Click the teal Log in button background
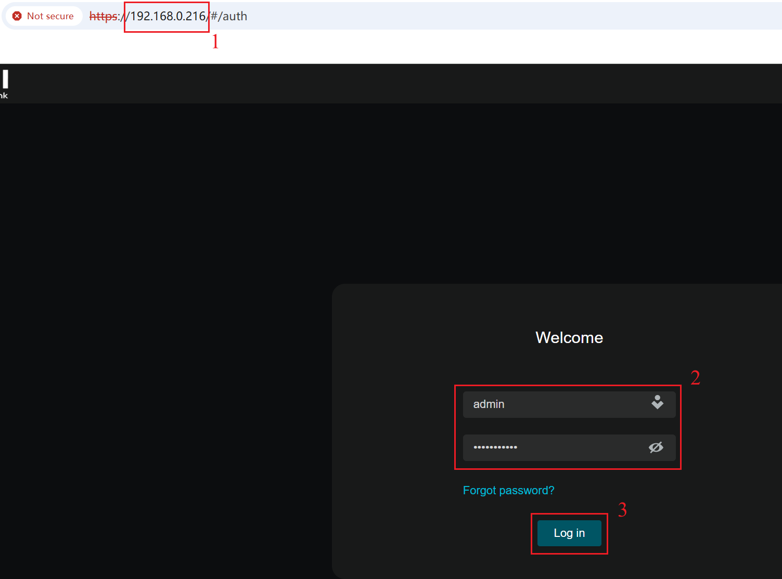 click(x=569, y=533)
